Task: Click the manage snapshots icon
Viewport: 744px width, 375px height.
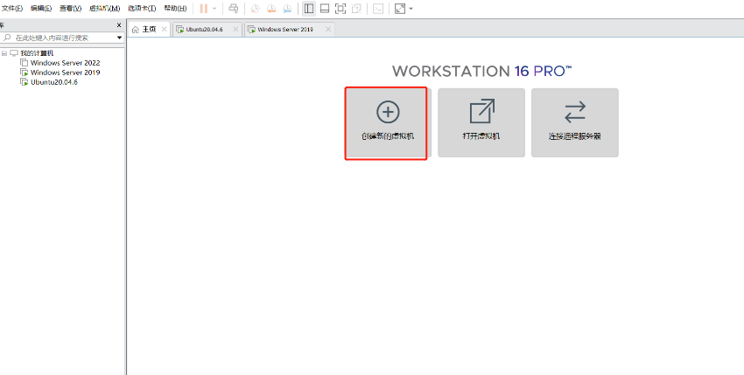Action: pos(287,9)
